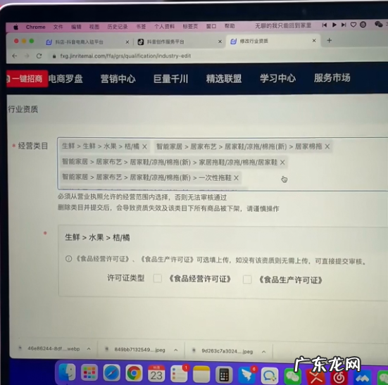Open the NetEase Music dock icon
Image resolution: width=388 pixels, height=385 pixels.
[339, 377]
